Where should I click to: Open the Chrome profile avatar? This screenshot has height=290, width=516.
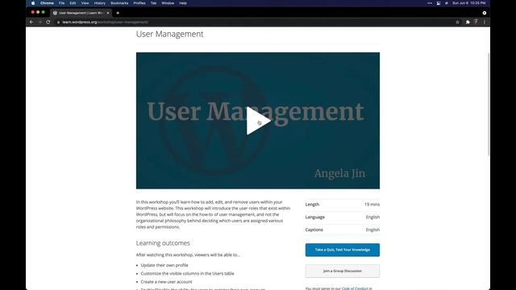click(x=476, y=22)
